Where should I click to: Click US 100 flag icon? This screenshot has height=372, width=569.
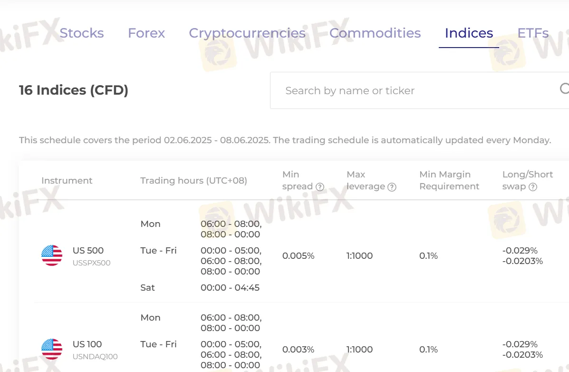[52, 349]
